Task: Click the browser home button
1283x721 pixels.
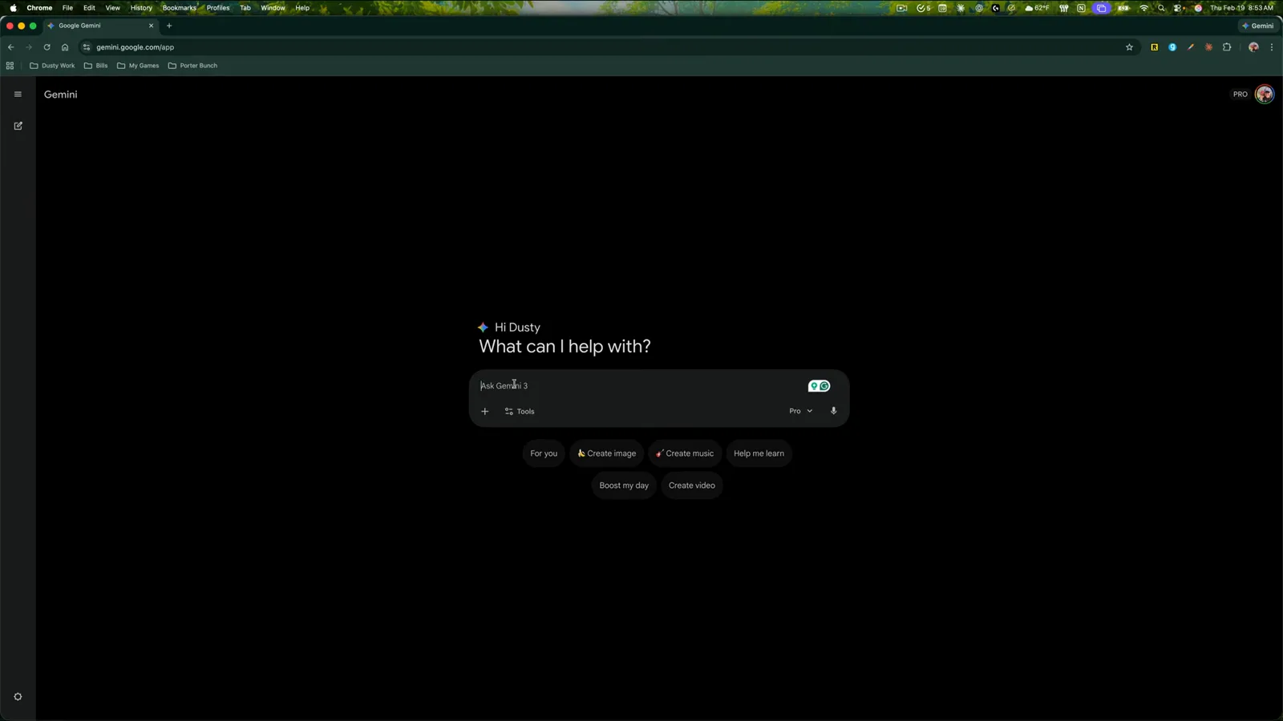Action: (65, 47)
